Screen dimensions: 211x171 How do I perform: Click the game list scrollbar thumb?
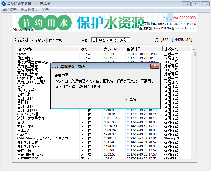pyautogui.click(x=194, y=54)
